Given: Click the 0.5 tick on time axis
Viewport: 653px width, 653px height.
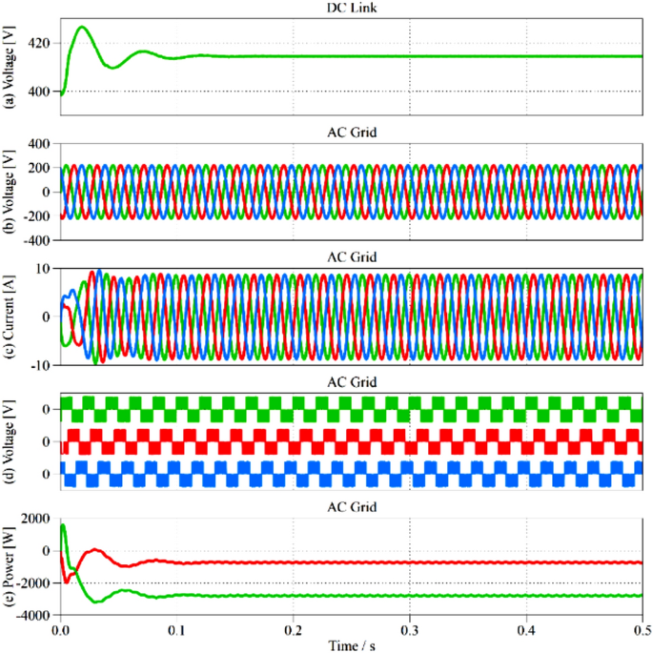Looking at the screenshot, I should 642,630.
